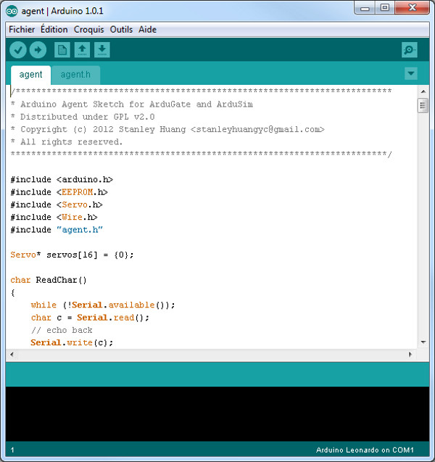The height and width of the screenshot is (462, 435).
Task: Click the Arduino logo in the title bar
Action: pos(12,11)
